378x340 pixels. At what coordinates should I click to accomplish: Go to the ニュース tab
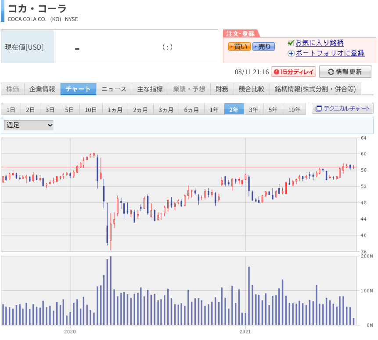point(114,89)
